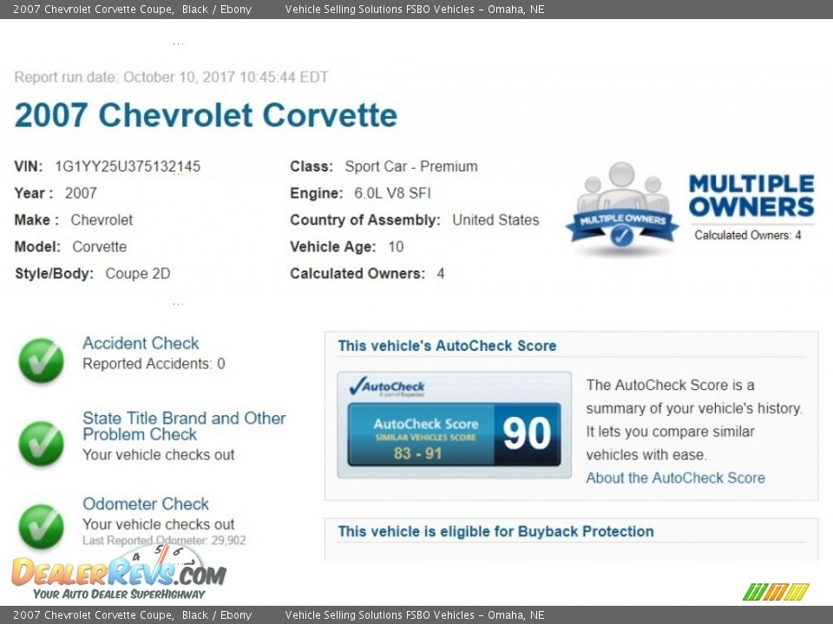833x624 pixels.
Task: Click the Style/Body value Coupe 2D
Action: click(138, 274)
